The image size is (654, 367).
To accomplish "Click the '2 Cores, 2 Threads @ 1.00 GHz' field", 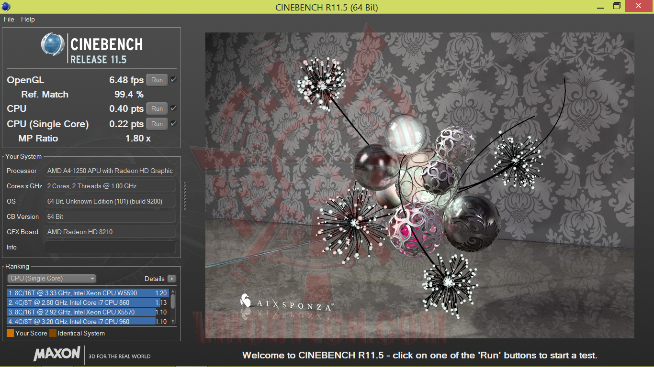I will coord(110,186).
